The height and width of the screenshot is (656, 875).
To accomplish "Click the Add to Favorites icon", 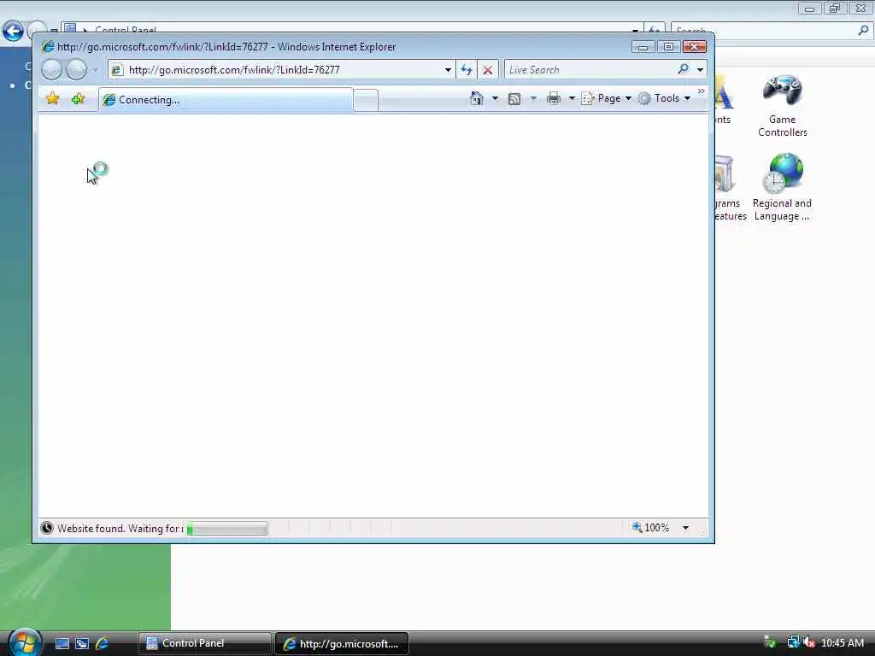I will 78,99.
